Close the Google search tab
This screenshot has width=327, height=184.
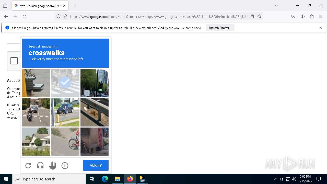tap(64, 6)
